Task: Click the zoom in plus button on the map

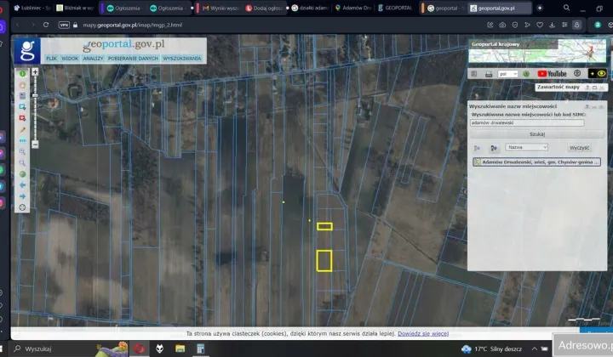Action: [34, 72]
